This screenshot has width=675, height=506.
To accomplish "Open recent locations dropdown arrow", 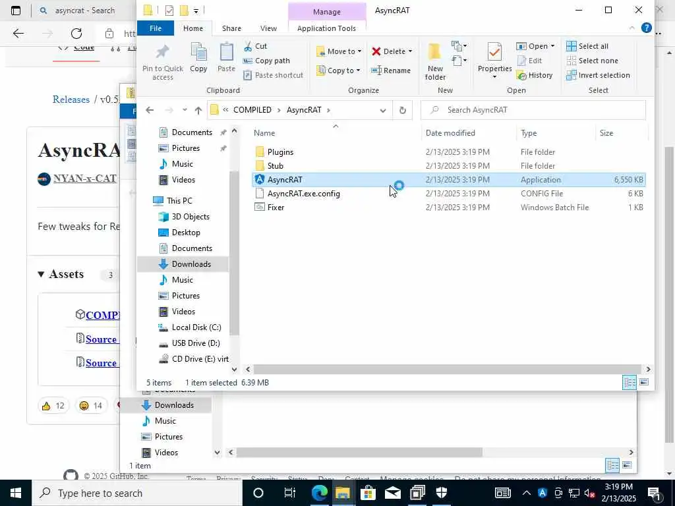I will (x=185, y=110).
